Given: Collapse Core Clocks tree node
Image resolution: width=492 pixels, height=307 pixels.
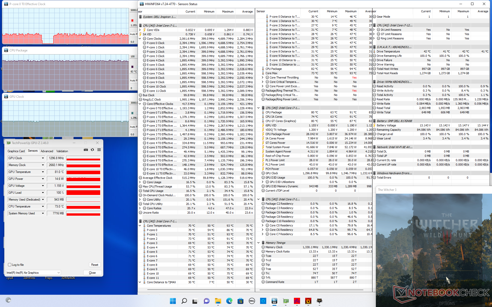Looking at the screenshot, I should [x=140, y=39].
